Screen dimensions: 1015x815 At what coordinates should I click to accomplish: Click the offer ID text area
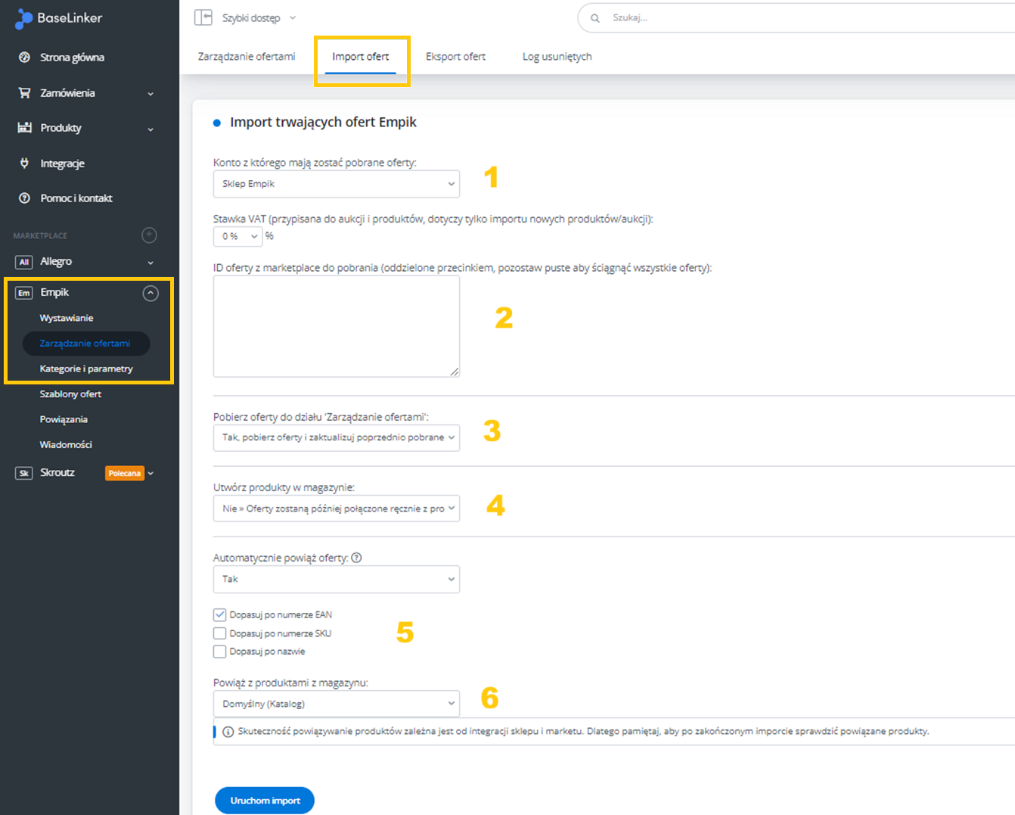(336, 325)
